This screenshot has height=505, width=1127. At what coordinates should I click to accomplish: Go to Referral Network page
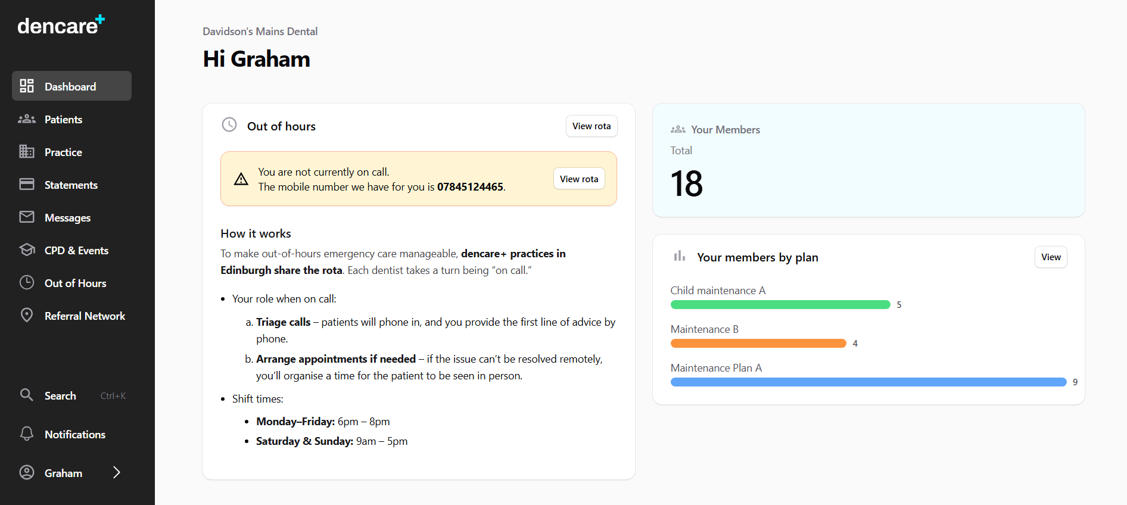pos(85,316)
